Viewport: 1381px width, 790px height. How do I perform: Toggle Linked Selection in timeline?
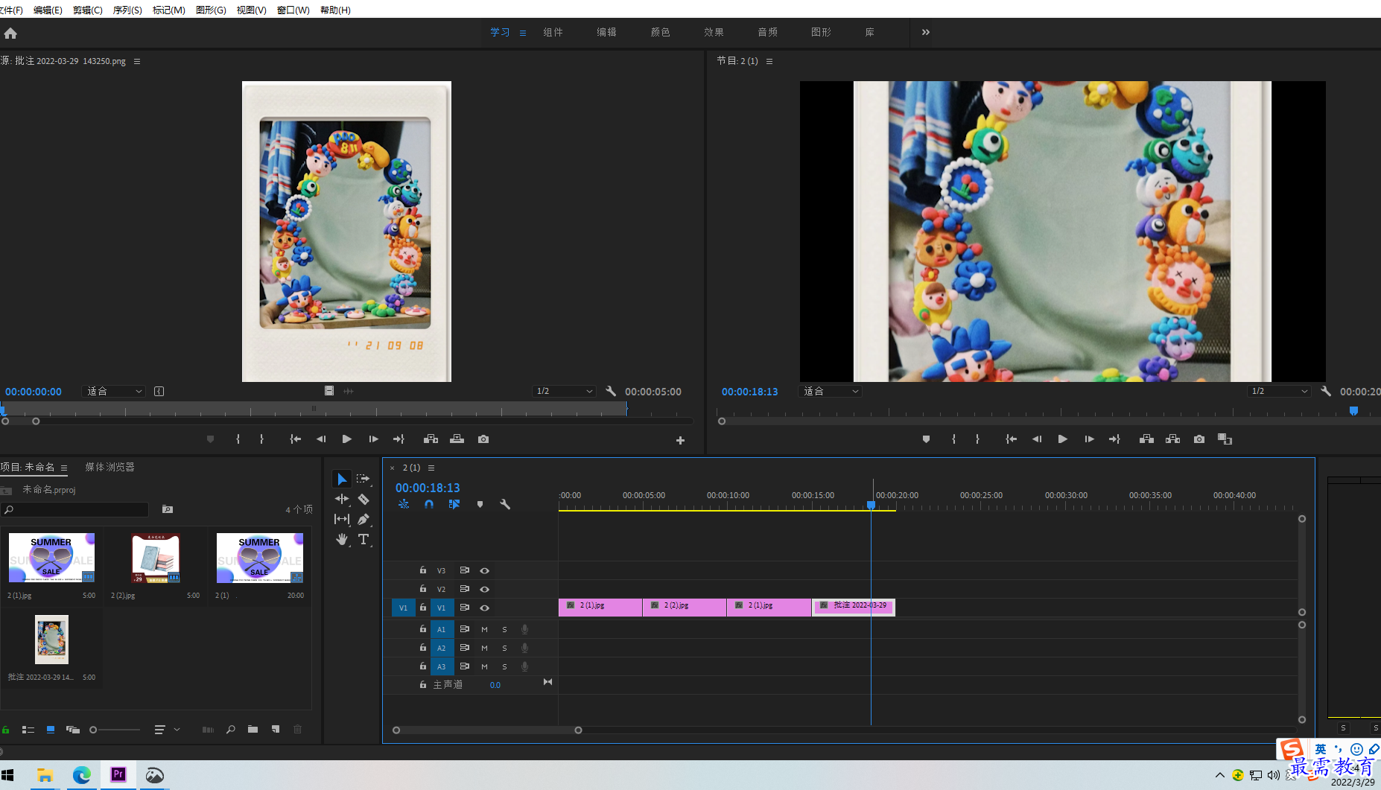tap(454, 504)
